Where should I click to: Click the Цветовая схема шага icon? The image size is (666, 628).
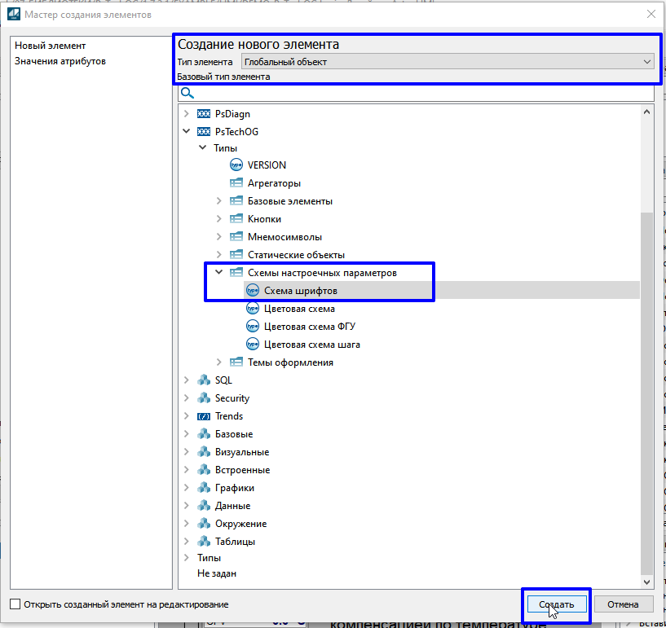coord(253,345)
